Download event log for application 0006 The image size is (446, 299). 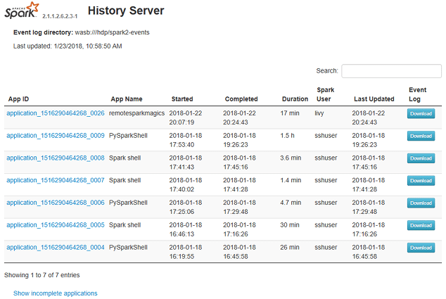coord(421,203)
